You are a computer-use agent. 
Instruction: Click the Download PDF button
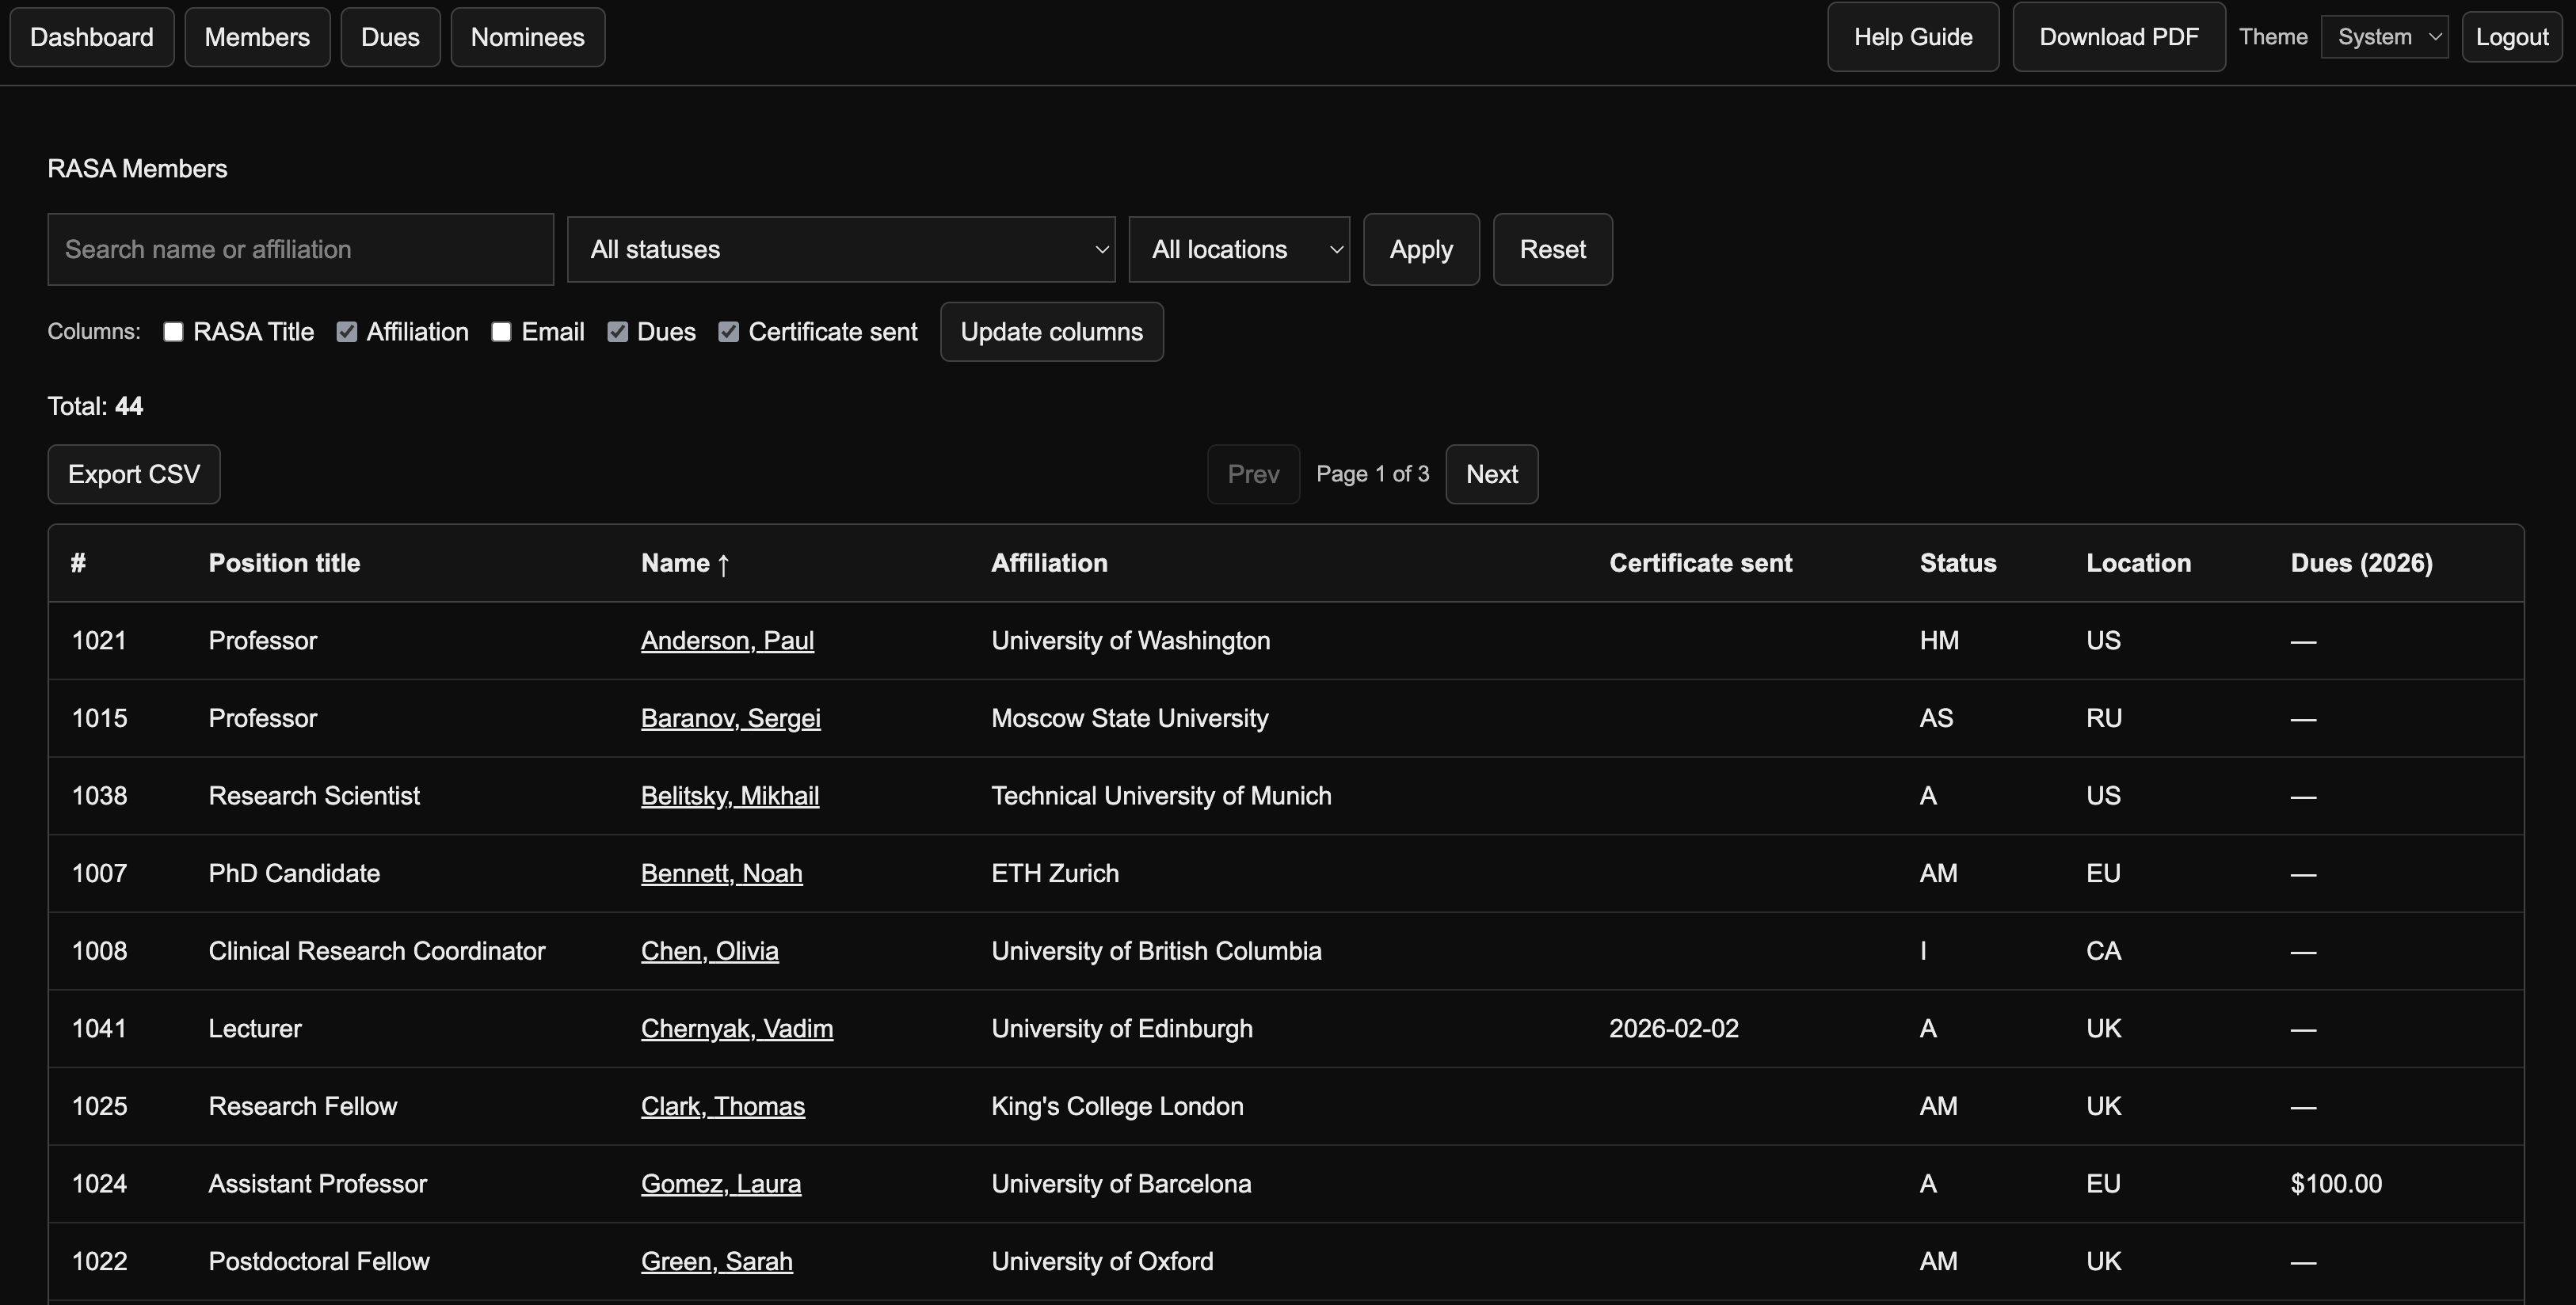(2118, 37)
